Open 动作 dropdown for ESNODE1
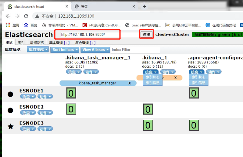Viewport: 243px width, 157px height. click(45, 97)
